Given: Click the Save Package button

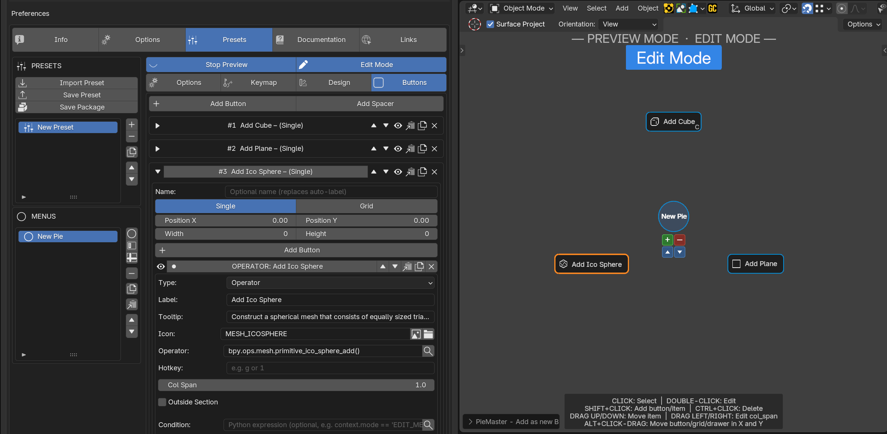Looking at the screenshot, I should click(76, 107).
